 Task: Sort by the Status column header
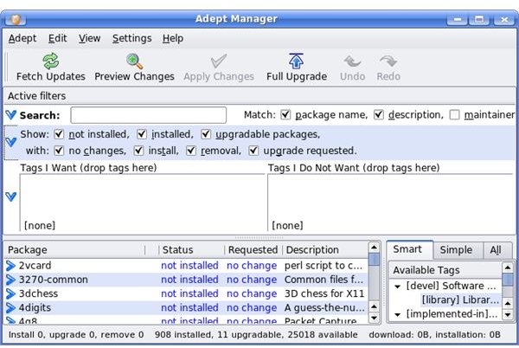pos(191,250)
